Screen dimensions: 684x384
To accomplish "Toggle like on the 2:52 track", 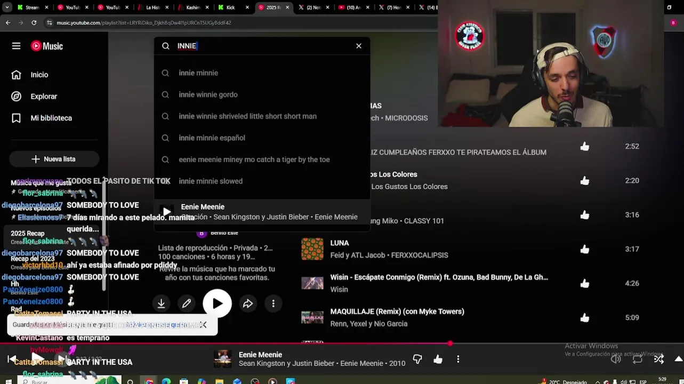I will [585, 146].
